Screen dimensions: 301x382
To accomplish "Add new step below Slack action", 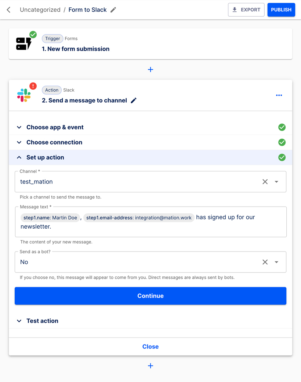I will (150, 366).
